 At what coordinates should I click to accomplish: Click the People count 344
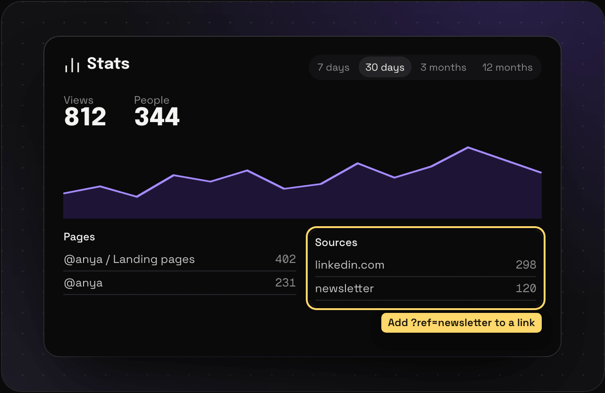coord(157,117)
